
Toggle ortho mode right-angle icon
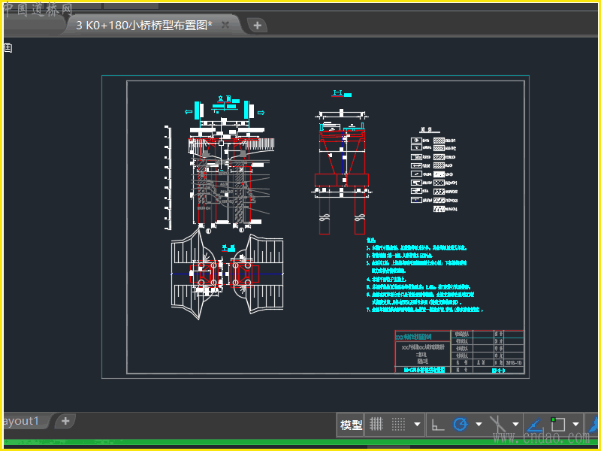(x=437, y=425)
